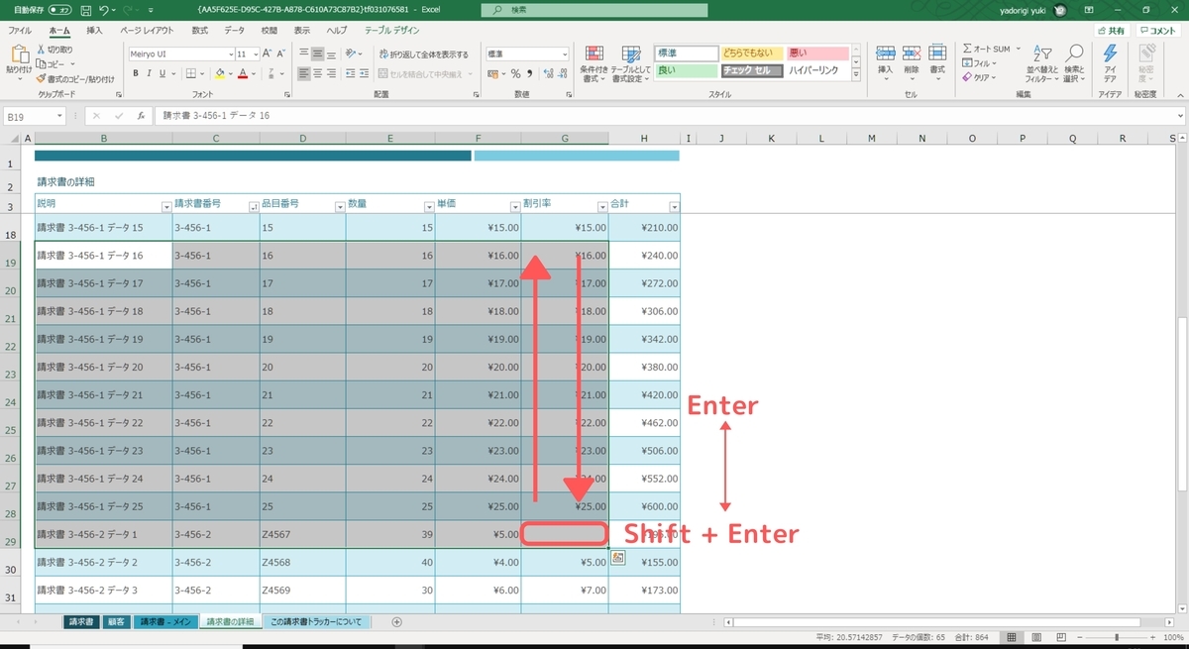
Task: Apply the 良い (Good) cell style
Action: click(686, 70)
